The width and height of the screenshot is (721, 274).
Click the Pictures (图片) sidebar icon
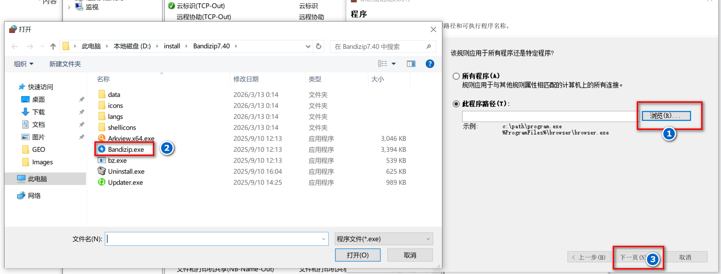(25, 137)
